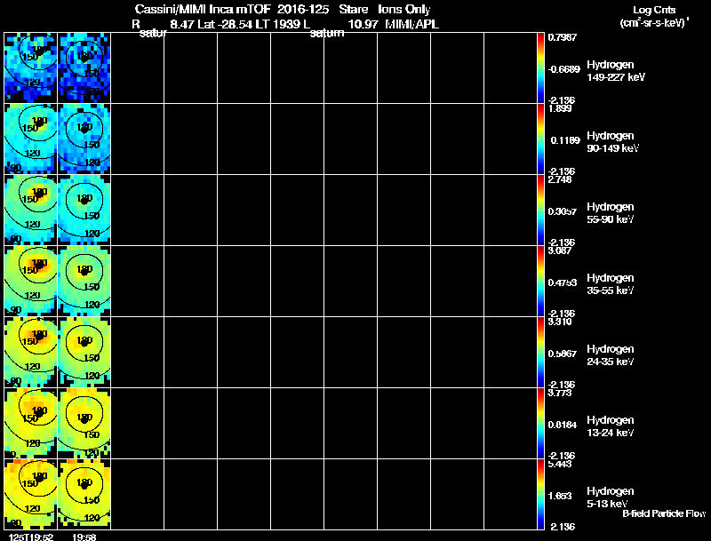Screen dimensions: 711x541
Task: Open the 90-149 keV Hydrogen image under 125T19:52
Action: click(x=31, y=139)
